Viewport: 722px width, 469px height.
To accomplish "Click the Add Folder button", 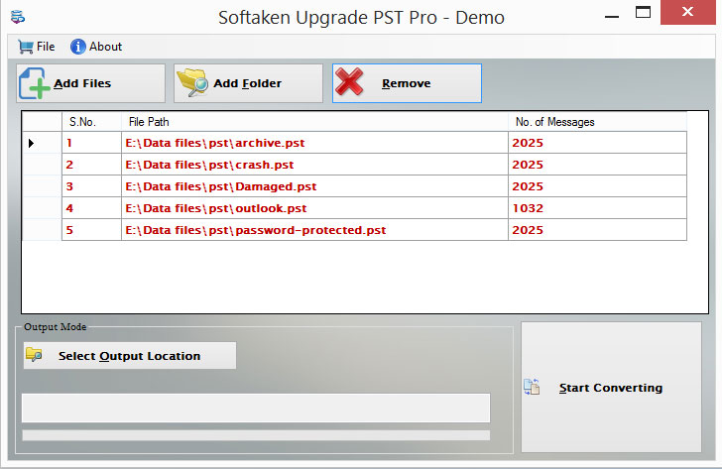I will (x=248, y=83).
